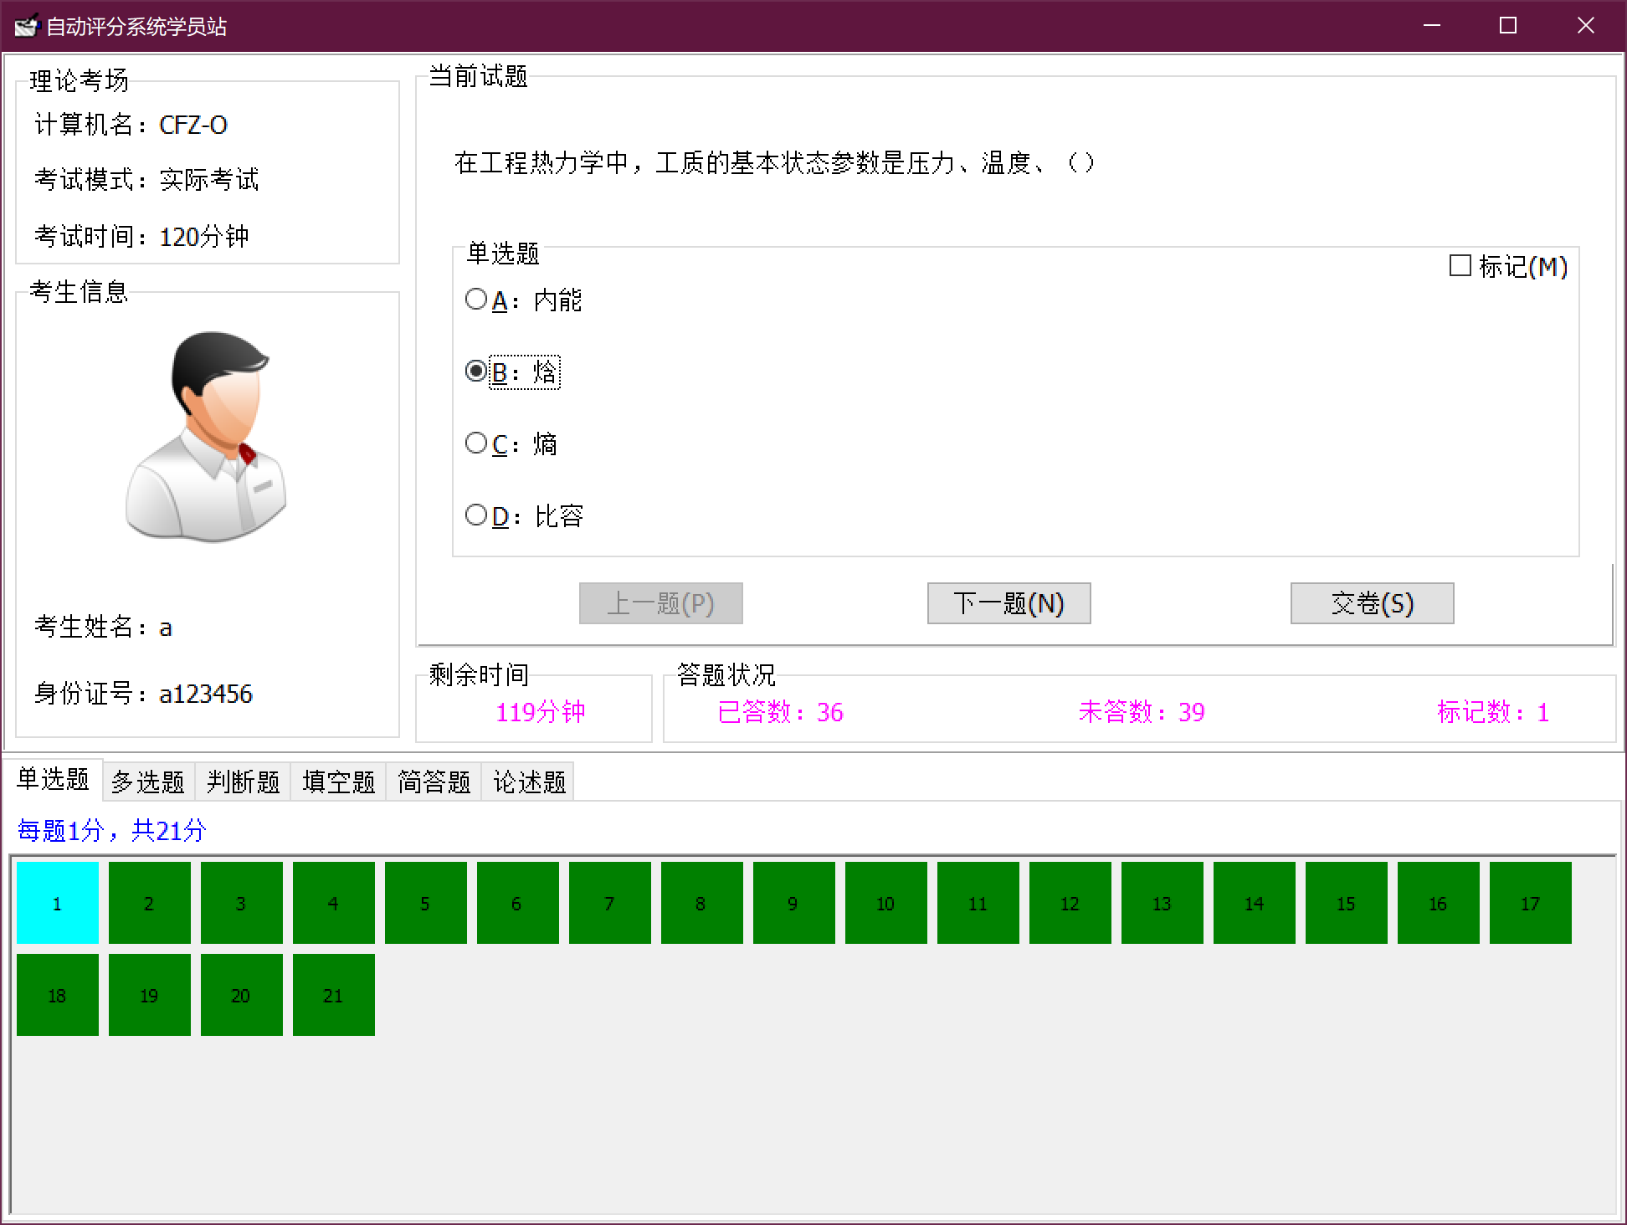Image resolution: width=1627 pixels, height=1225 pixels.
Task: Go to question 9 tile
Action: coord(793,903)
